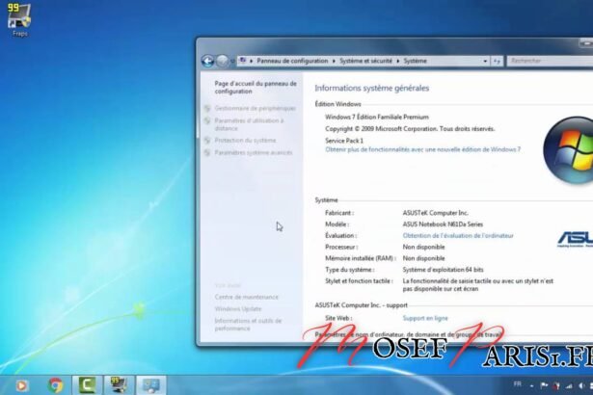593x395 pixels.
Task: Click the control panel icon in address bar
Action: (x=243, y=61)
